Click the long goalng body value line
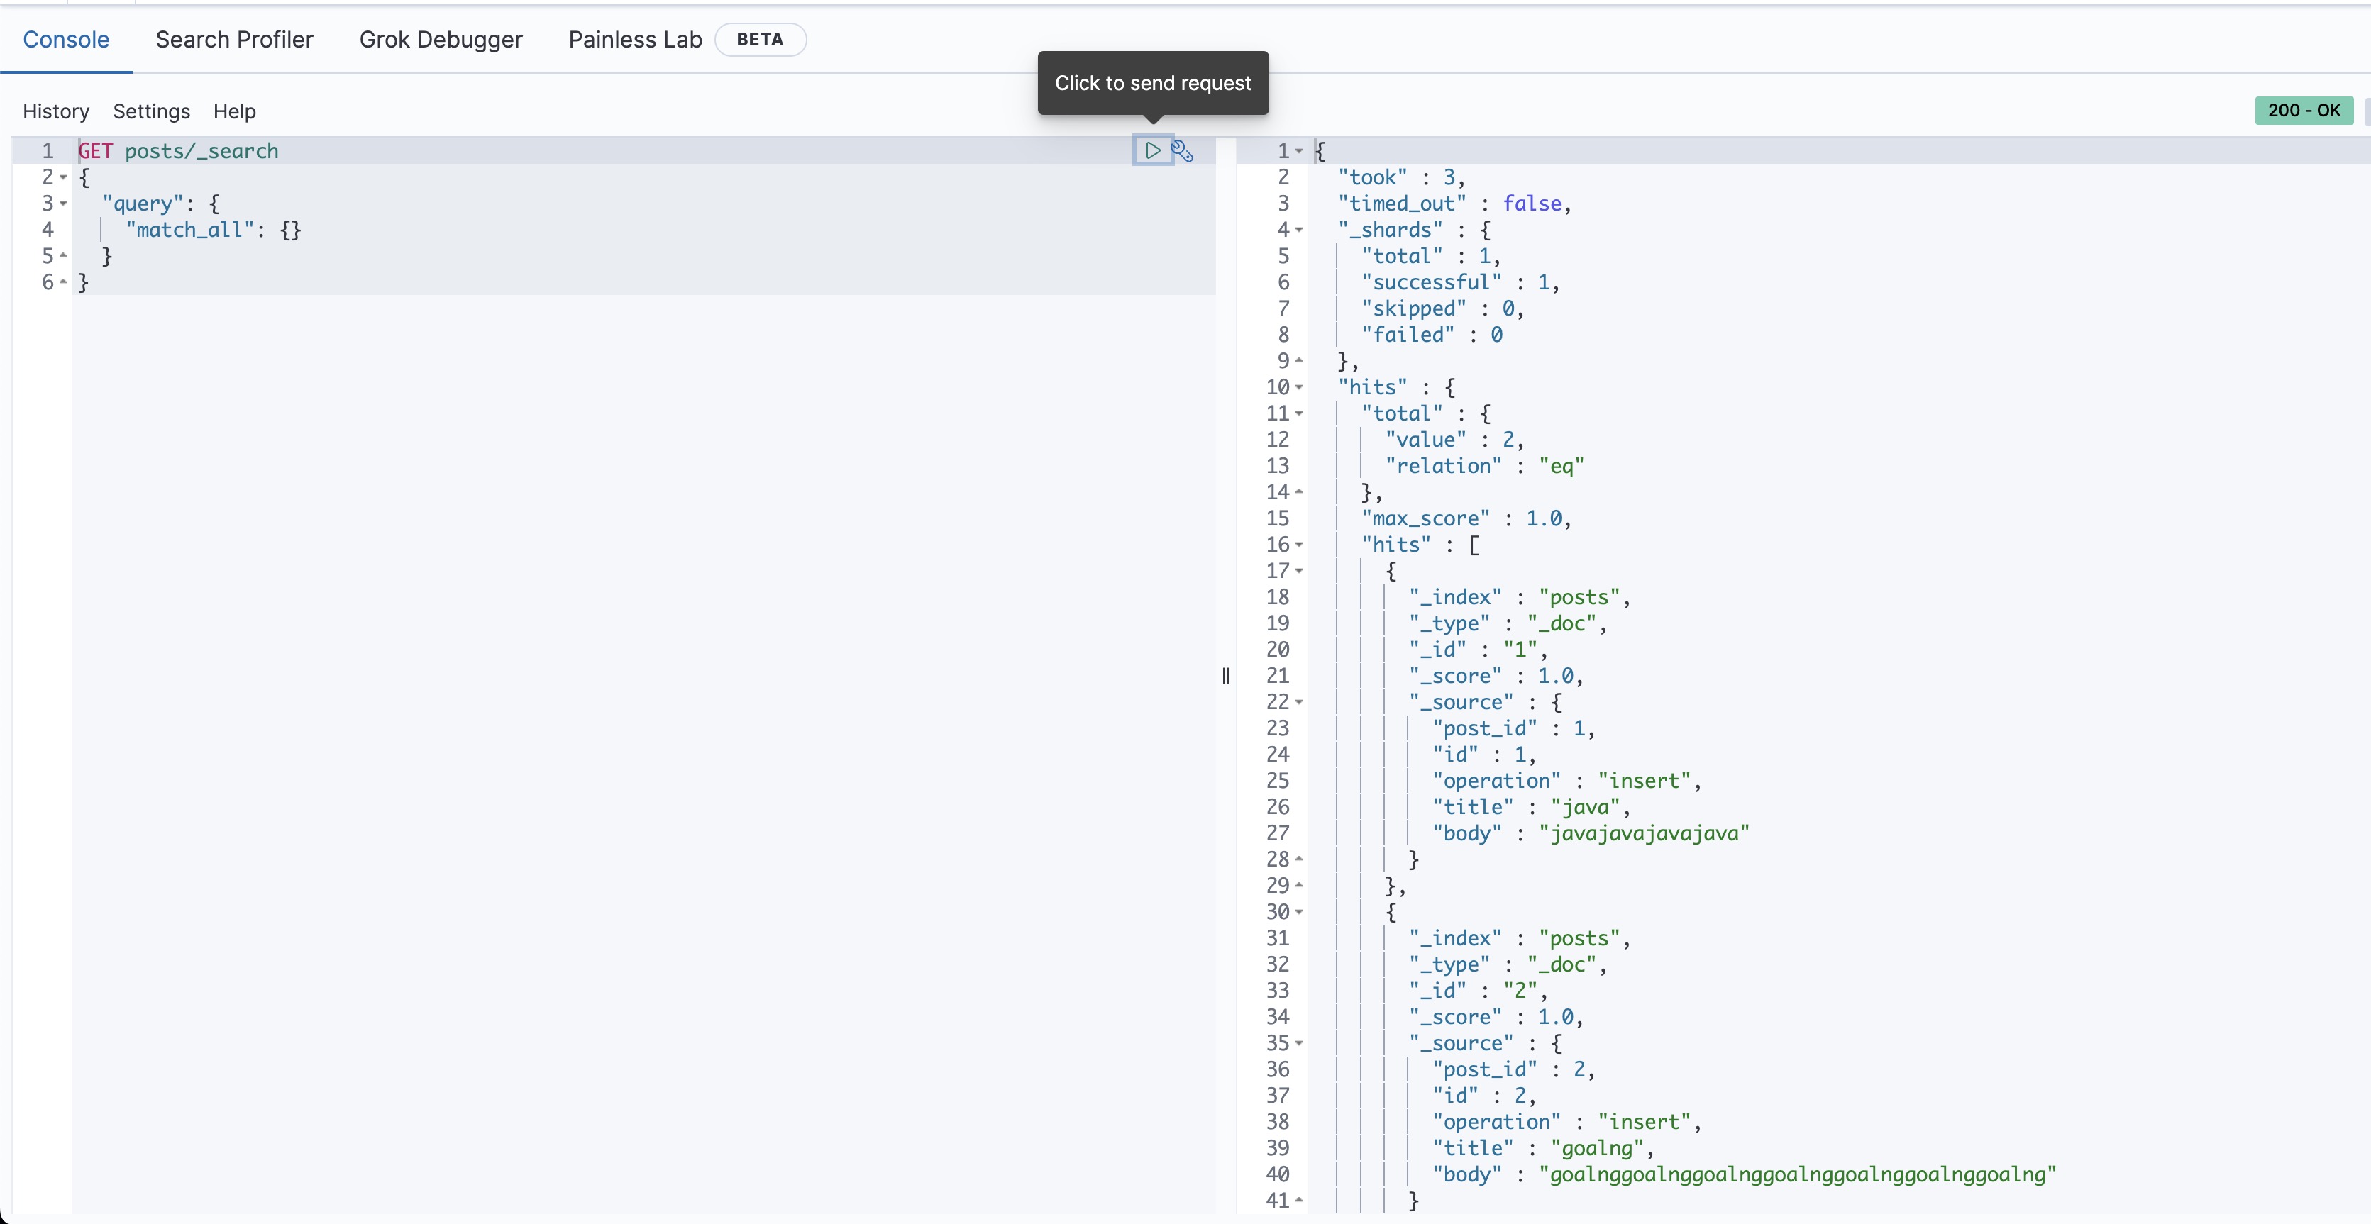The width and height of the screenshot is (2371, 1224). point(1744,1174)
